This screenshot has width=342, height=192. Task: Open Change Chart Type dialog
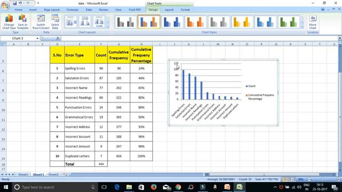[9, 22]
